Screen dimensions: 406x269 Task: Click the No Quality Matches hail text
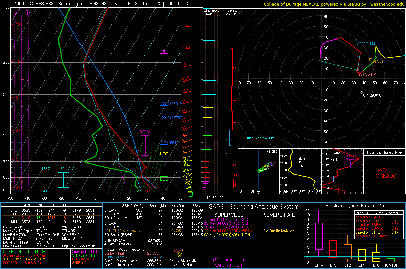coord(279,231)
